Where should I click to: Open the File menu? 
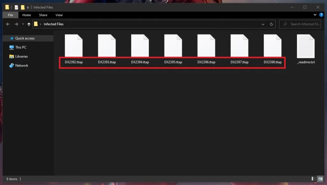tap(11, 15)
